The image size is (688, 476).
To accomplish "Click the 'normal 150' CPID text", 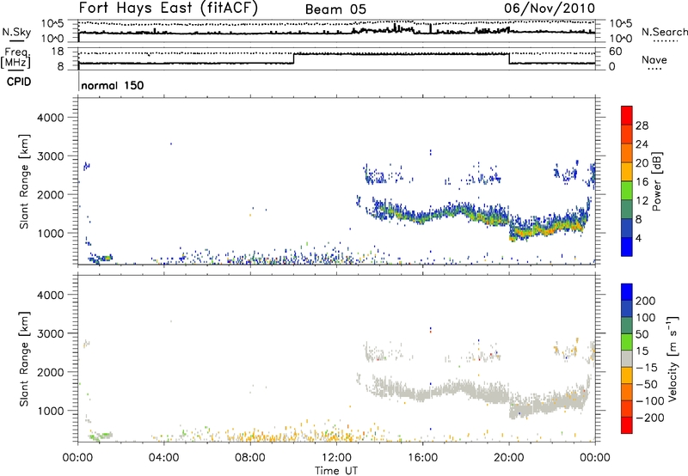I will [113, 85].
